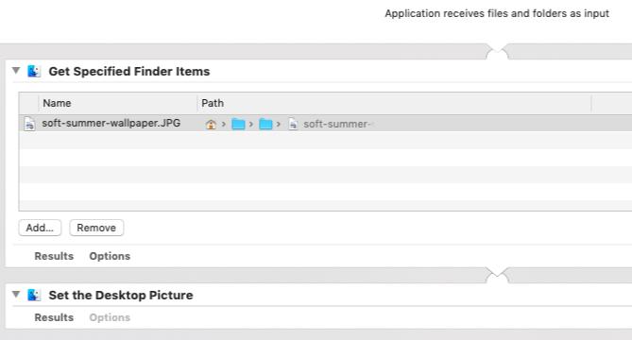Click the JPG file icon in Name column

tap(29, 124)
